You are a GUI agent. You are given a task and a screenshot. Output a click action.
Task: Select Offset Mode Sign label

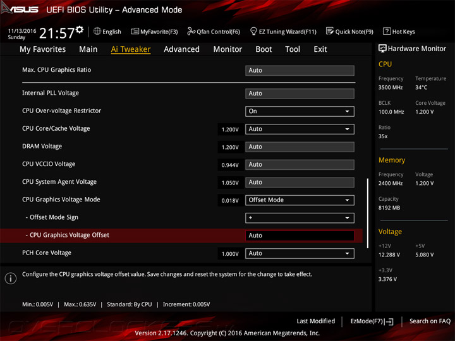coord(52,217)
